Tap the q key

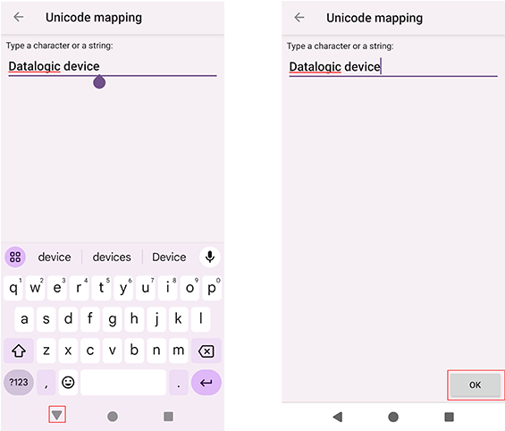(13, 288)
